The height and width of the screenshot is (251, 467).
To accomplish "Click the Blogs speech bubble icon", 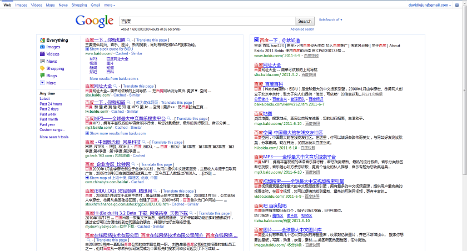I will pyautogui.click(x=42, y=76).
